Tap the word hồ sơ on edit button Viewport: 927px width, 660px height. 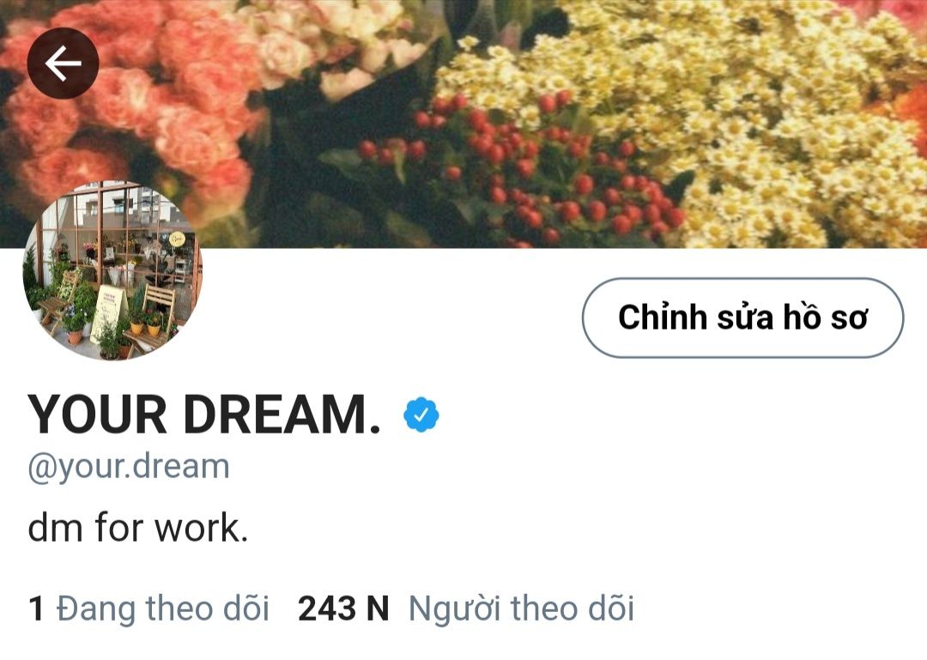(826, 317)
